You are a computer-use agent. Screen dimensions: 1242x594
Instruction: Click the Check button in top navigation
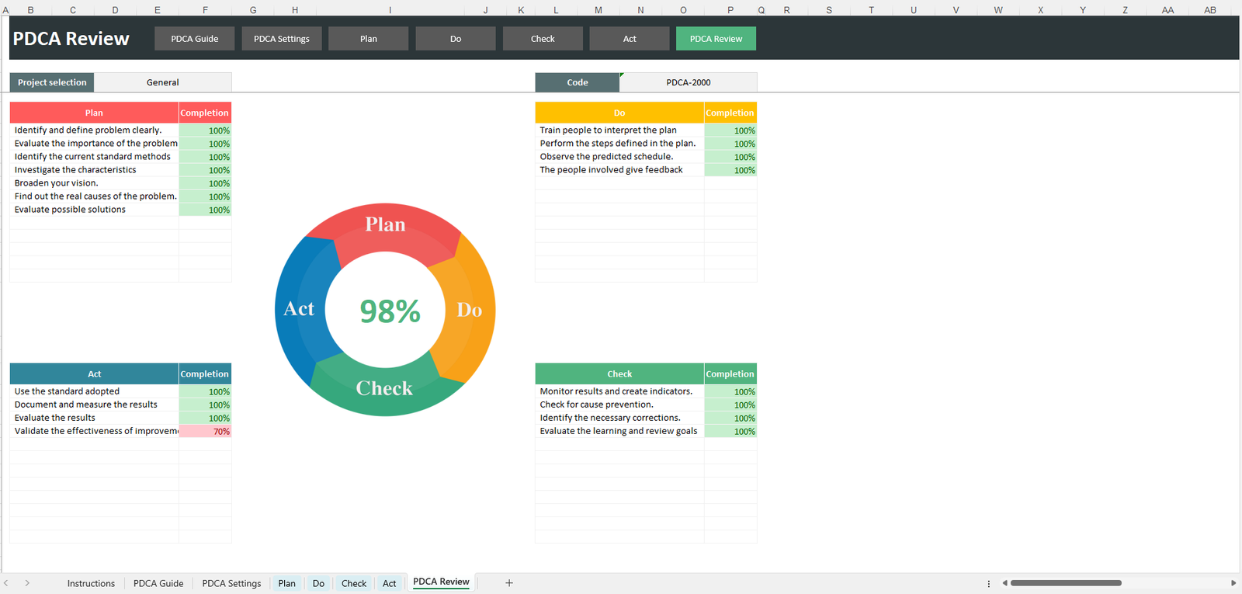point(543,39)
